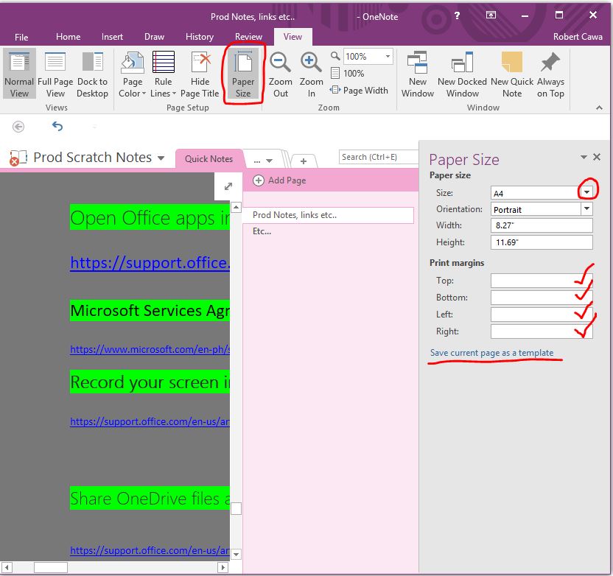This screenshot has height=576, width=613.
Task: Click Robert Cawa account name
Action: (x=578, y=37)
